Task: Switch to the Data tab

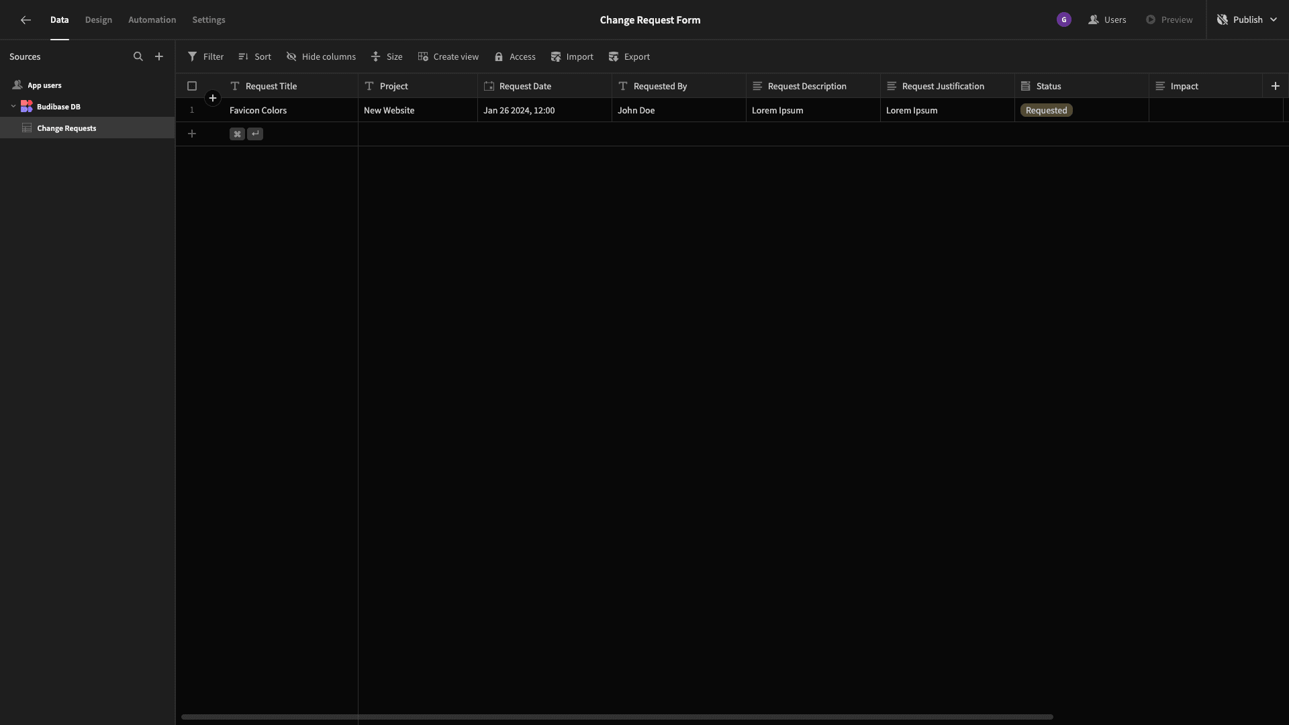Action: [x=60, y=20]
